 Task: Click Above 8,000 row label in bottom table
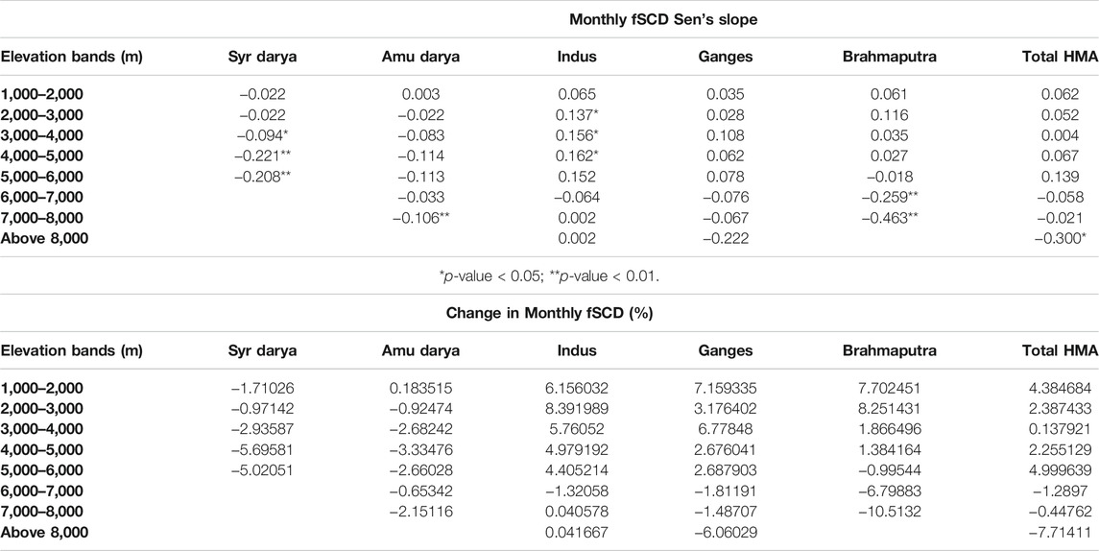(x=45, y=532)
